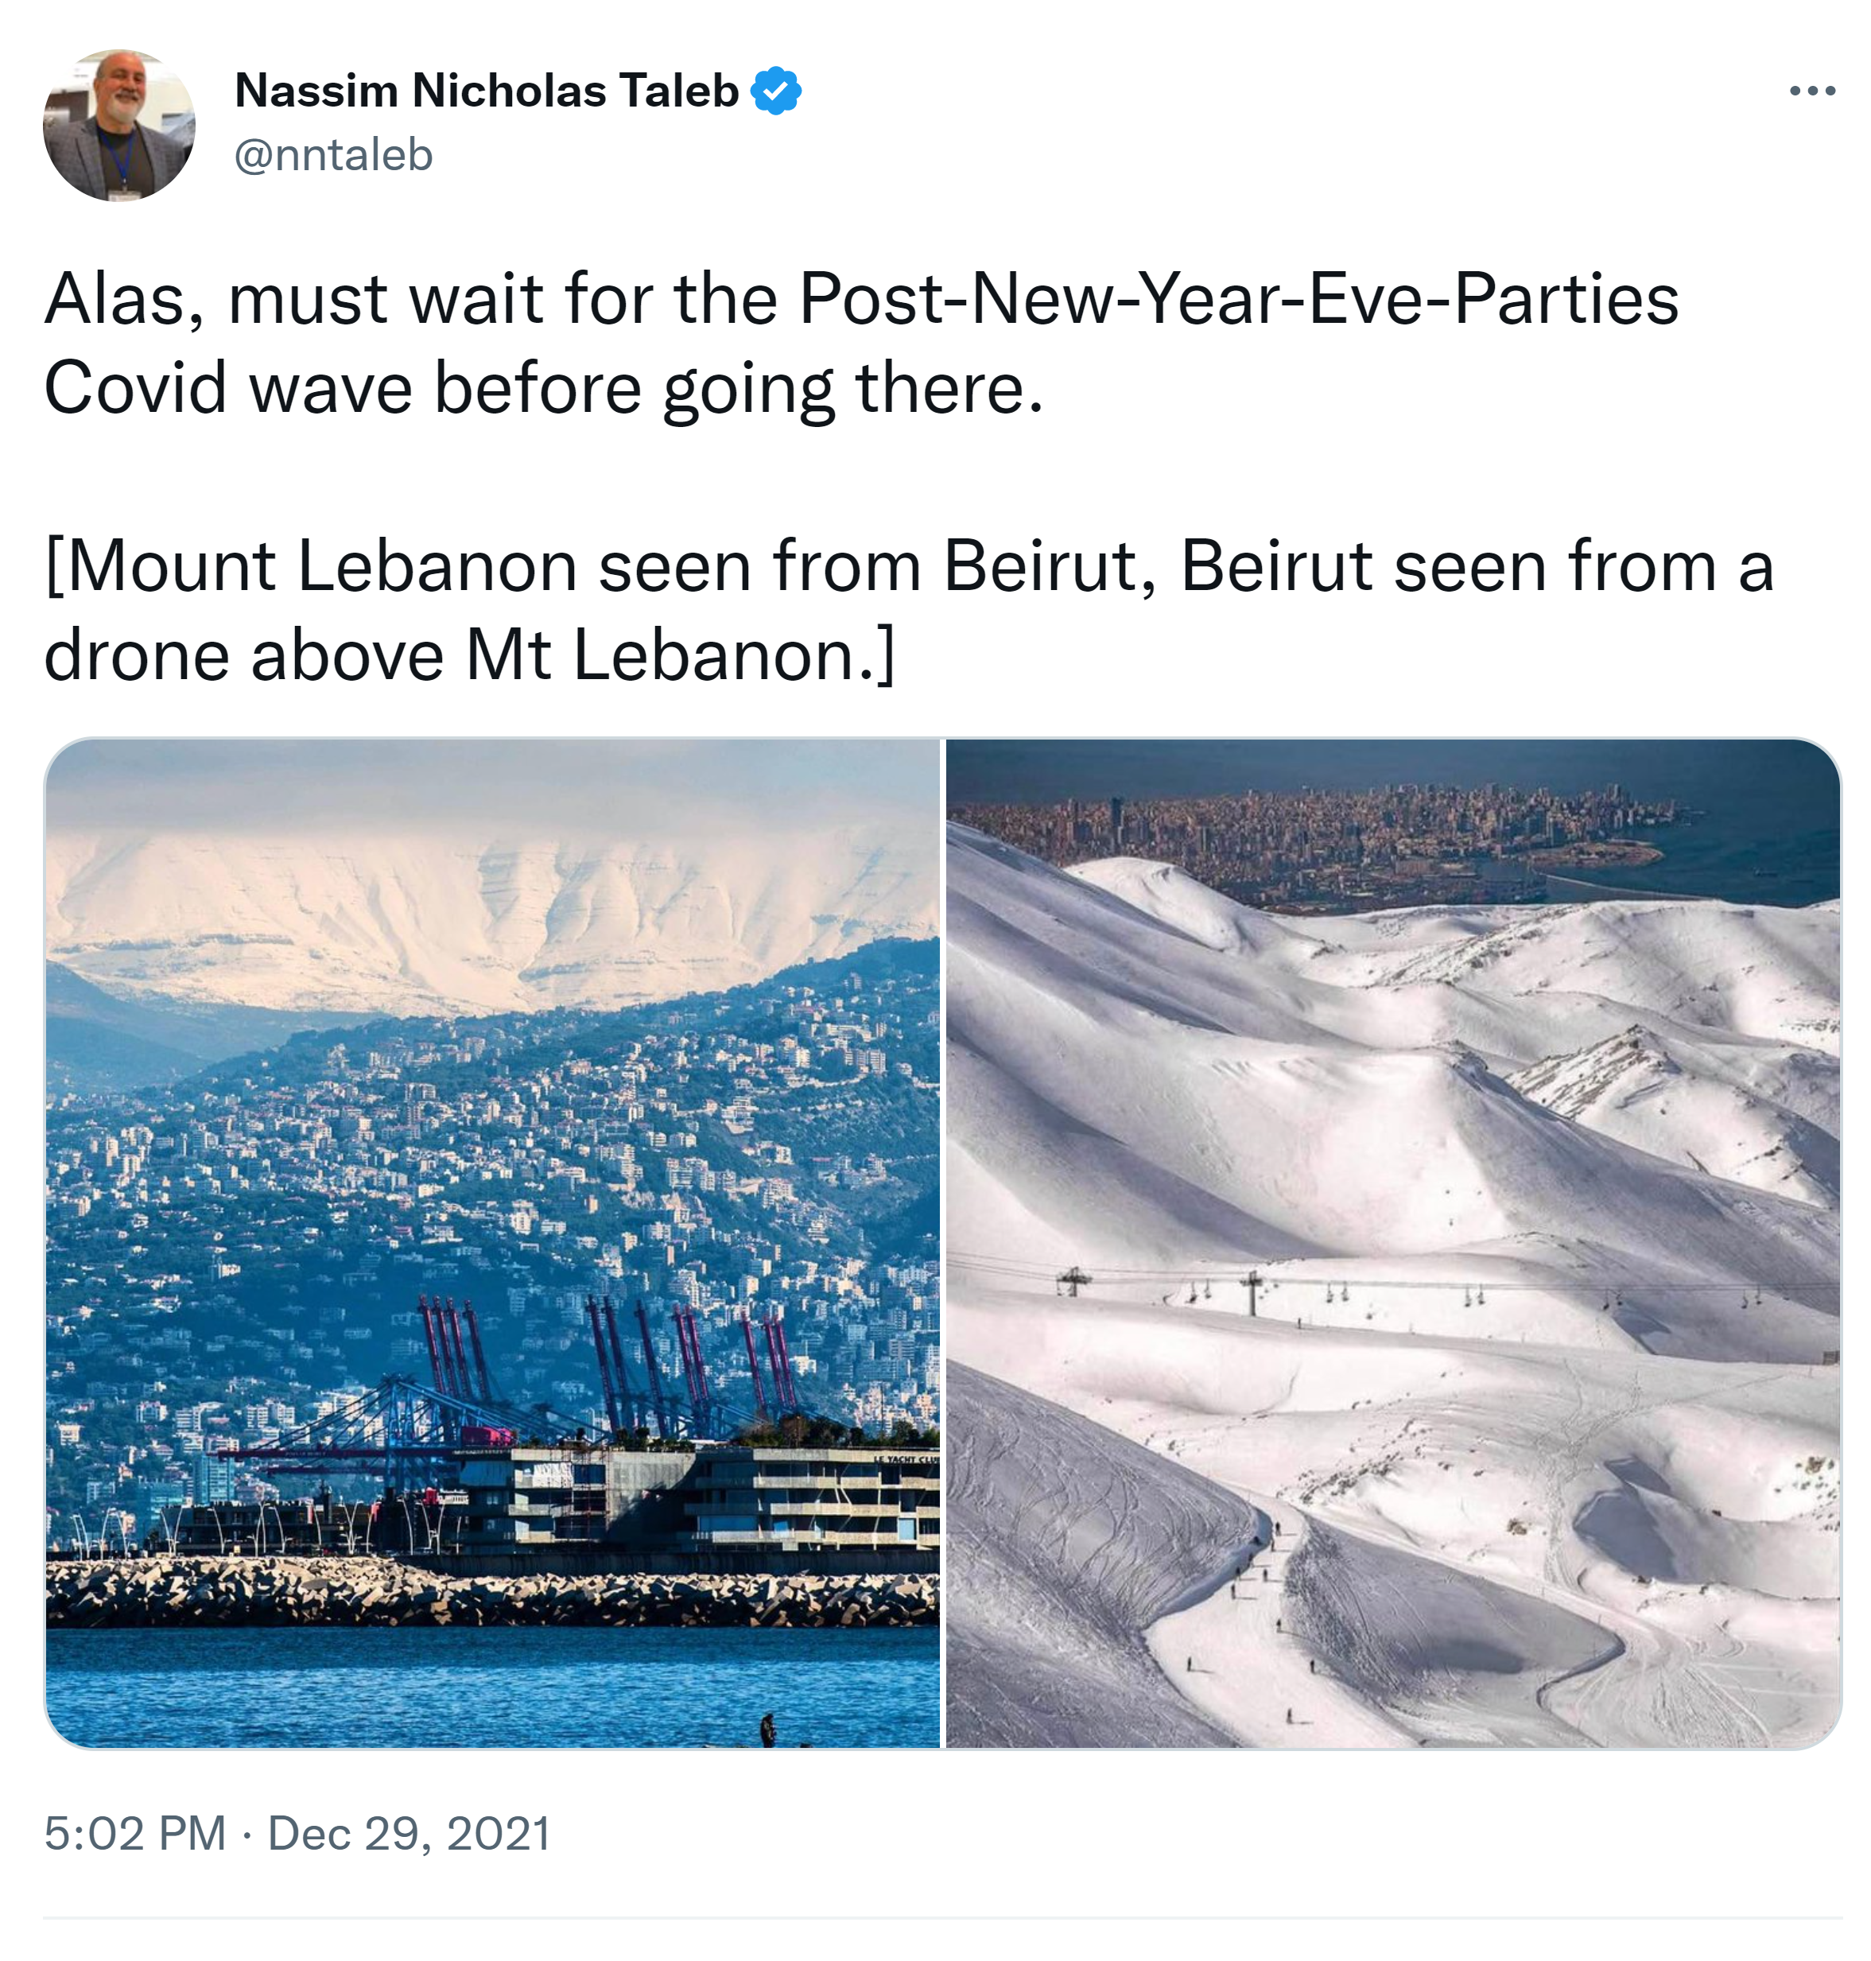Click the 5:02 PM timestamp
Screen dimensions: 1871x1961
coord(134,1833)
